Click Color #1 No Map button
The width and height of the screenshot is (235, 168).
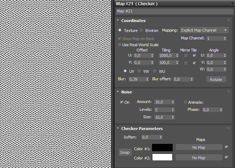(x=199, y=147)
